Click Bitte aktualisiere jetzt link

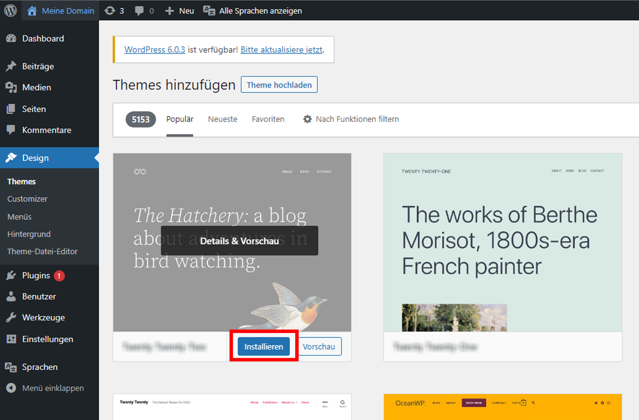point(281,50)
